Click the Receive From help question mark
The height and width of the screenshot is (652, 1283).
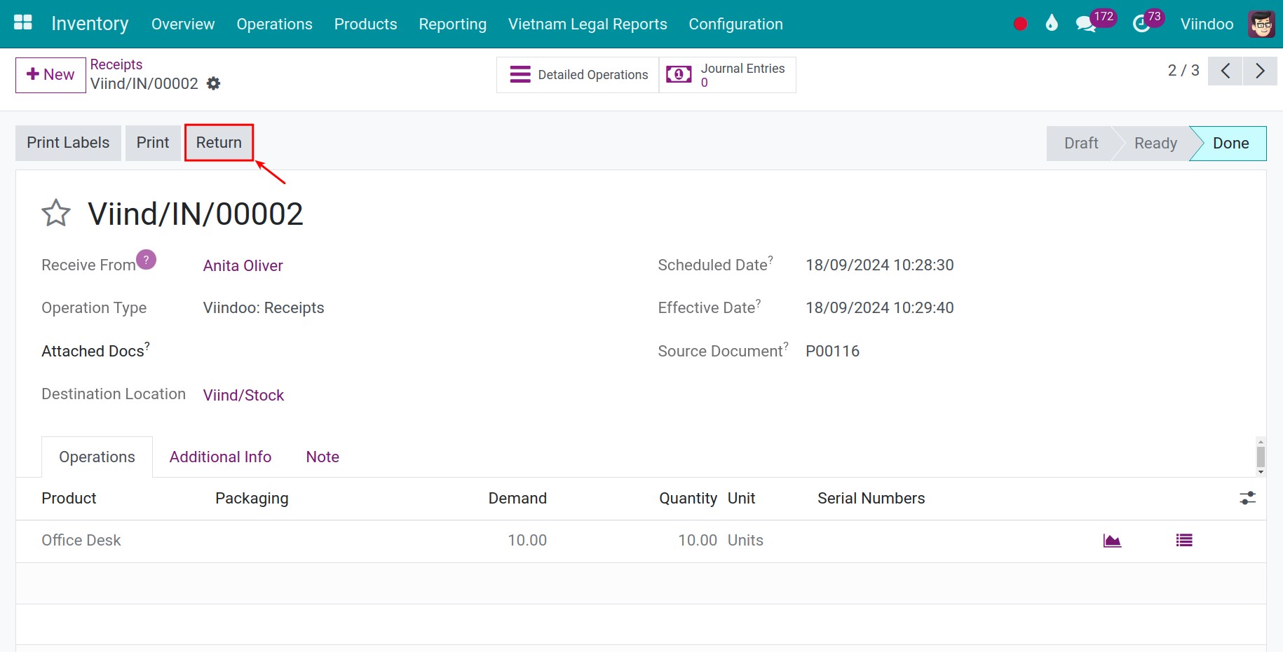[x=146, y=260]
